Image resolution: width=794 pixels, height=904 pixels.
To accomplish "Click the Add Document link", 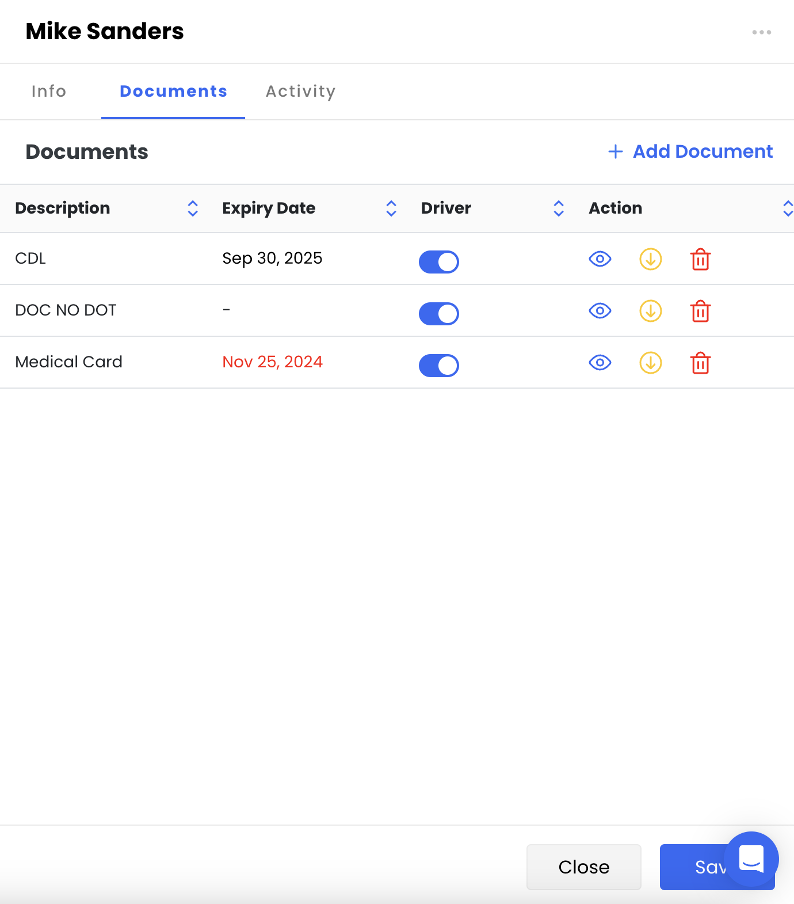I will pyautogui.click(x=690, y=151).
